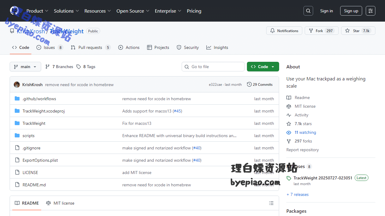Click the branches icon beside 7 Branches
Screen dimensions: 385x216
point(48,67)
